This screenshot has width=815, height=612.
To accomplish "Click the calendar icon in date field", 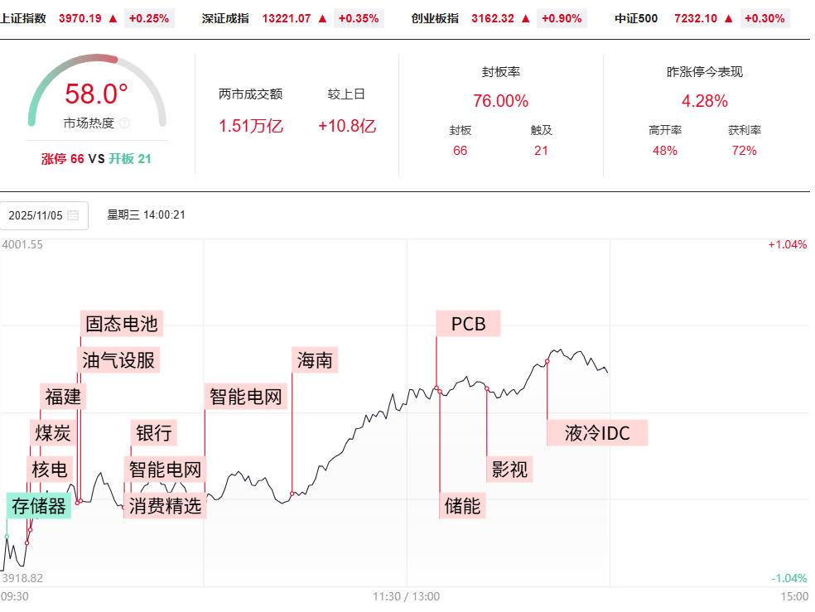I will click(x=73, y=215).
